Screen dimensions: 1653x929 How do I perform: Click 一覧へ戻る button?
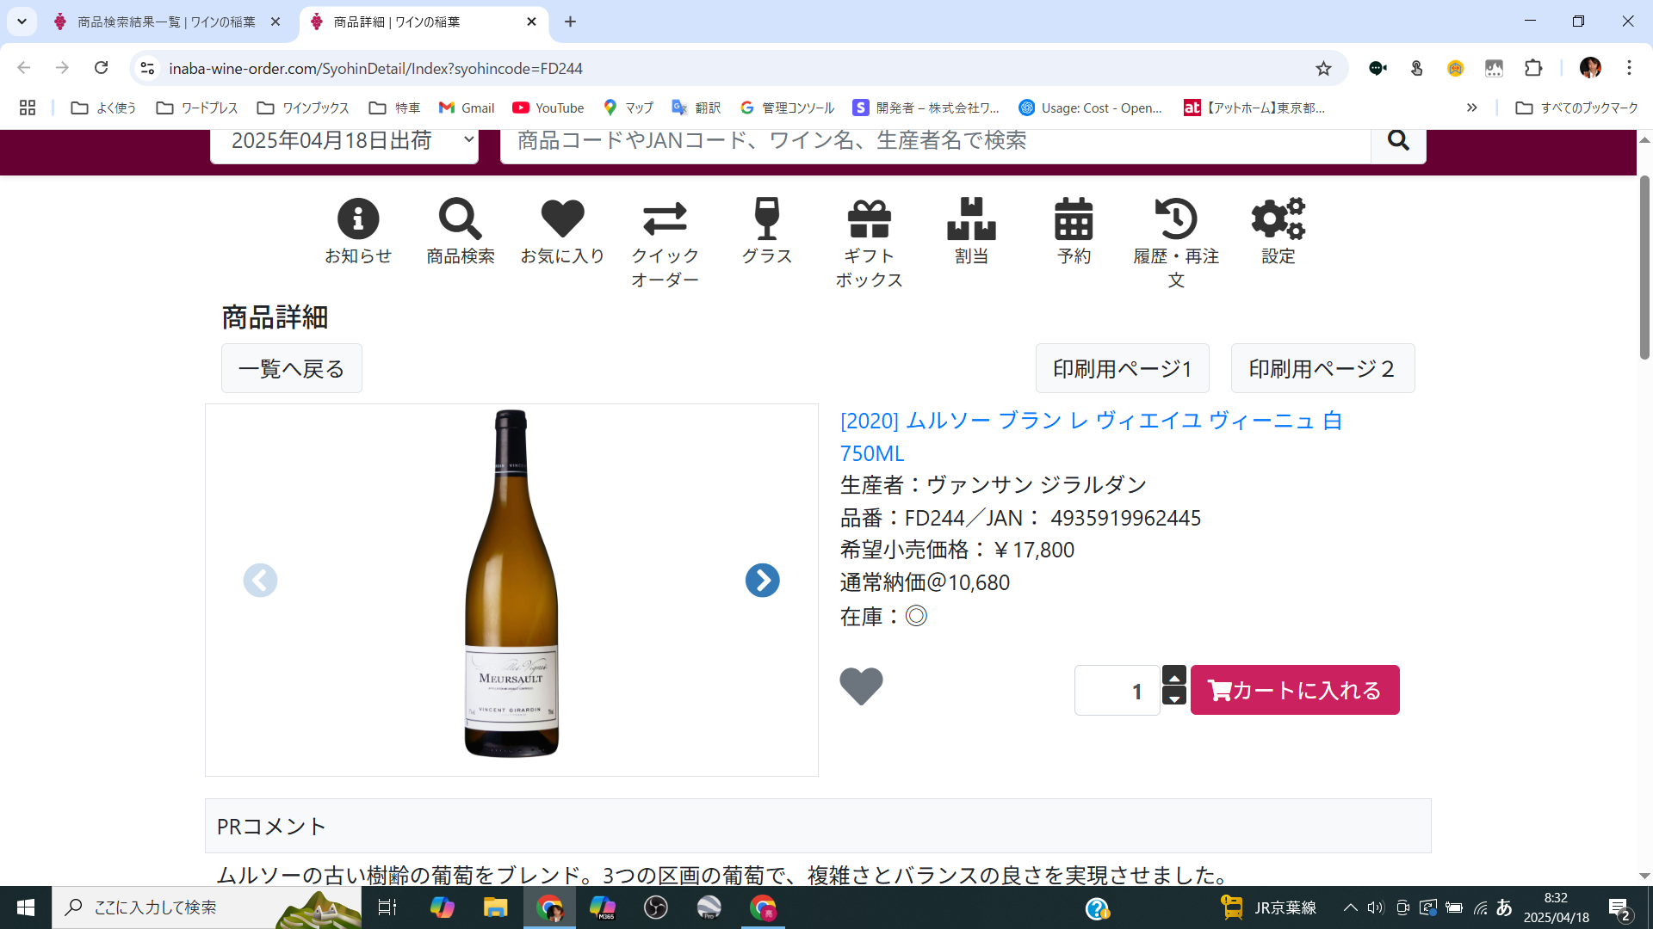292,368
